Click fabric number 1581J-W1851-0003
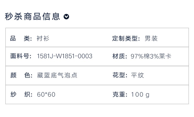This screenshot has width=194, height=117. pos(65,56)
